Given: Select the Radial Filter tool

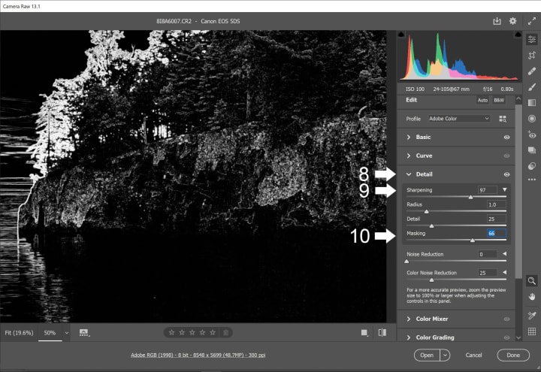Looking at the screenshot, I should [532, 119].
